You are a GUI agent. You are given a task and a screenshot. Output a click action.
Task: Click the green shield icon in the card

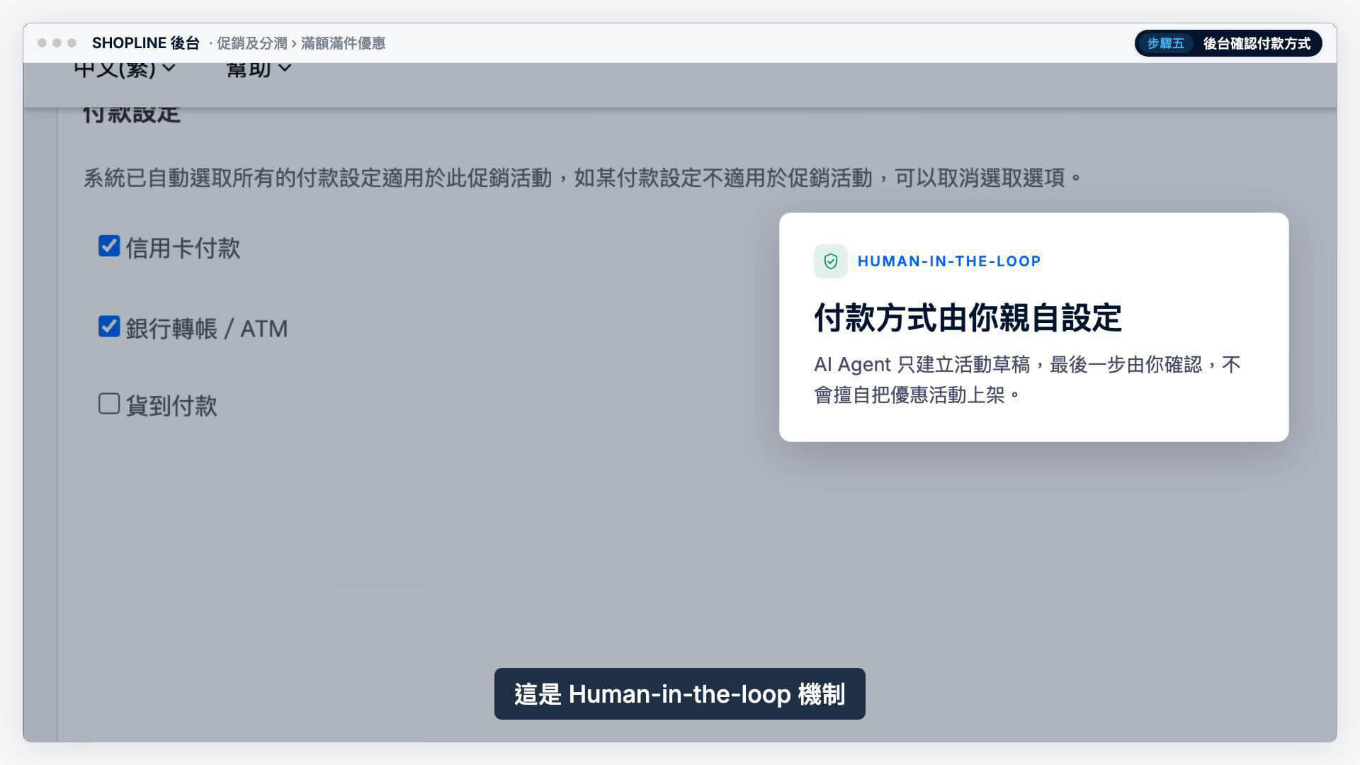click(x=831, y=261)
